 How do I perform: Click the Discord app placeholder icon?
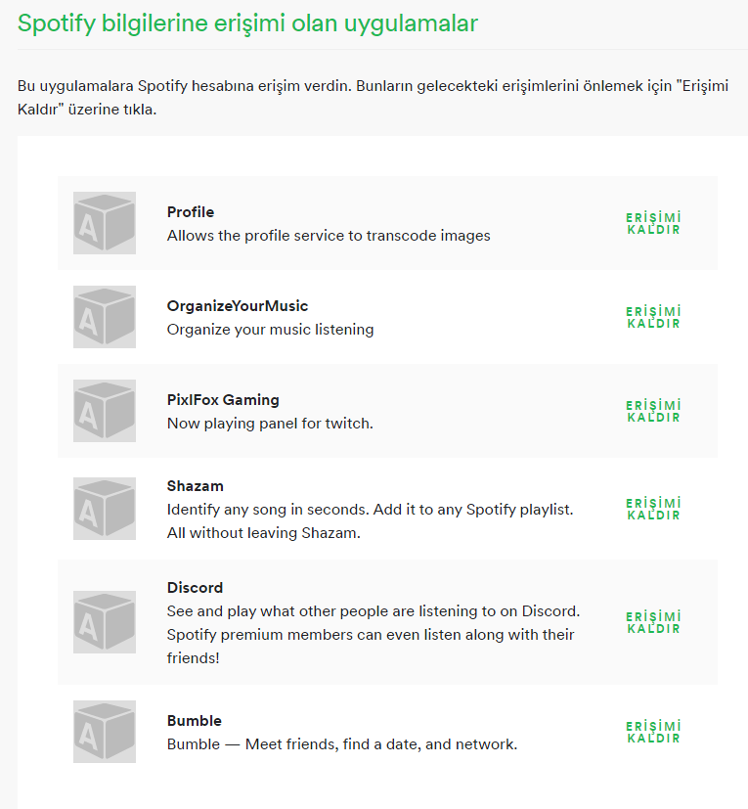(105, 622)
